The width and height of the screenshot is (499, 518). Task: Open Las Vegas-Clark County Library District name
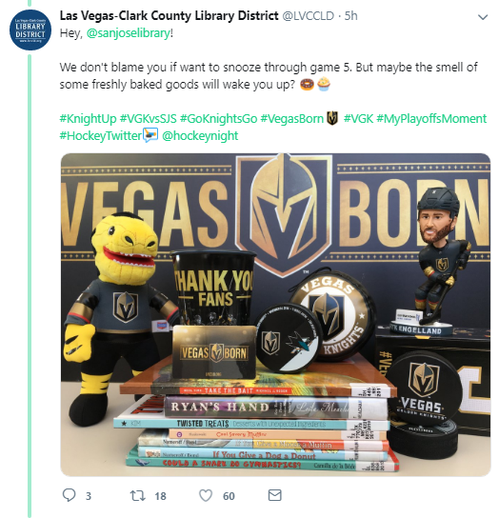click(x=170, y=16)
